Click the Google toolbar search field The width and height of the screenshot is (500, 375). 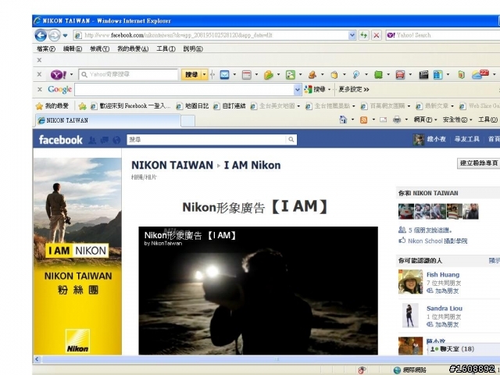(184, 89)
